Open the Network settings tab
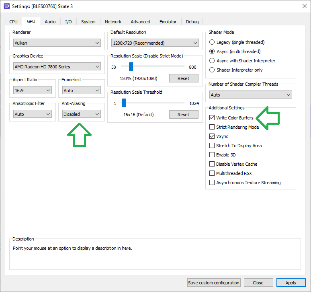The width and height of the screenshot is (311, 292). tap(113, 22)
